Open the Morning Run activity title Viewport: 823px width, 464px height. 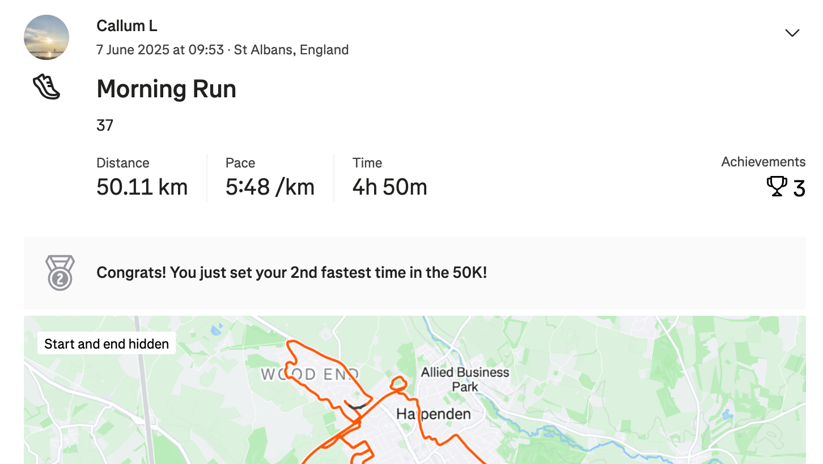167,89
